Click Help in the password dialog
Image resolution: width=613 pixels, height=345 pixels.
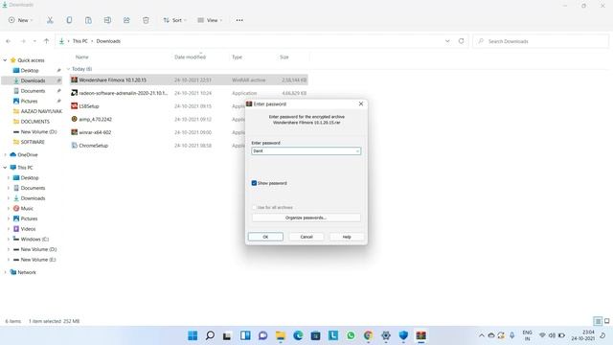point(347,237)
